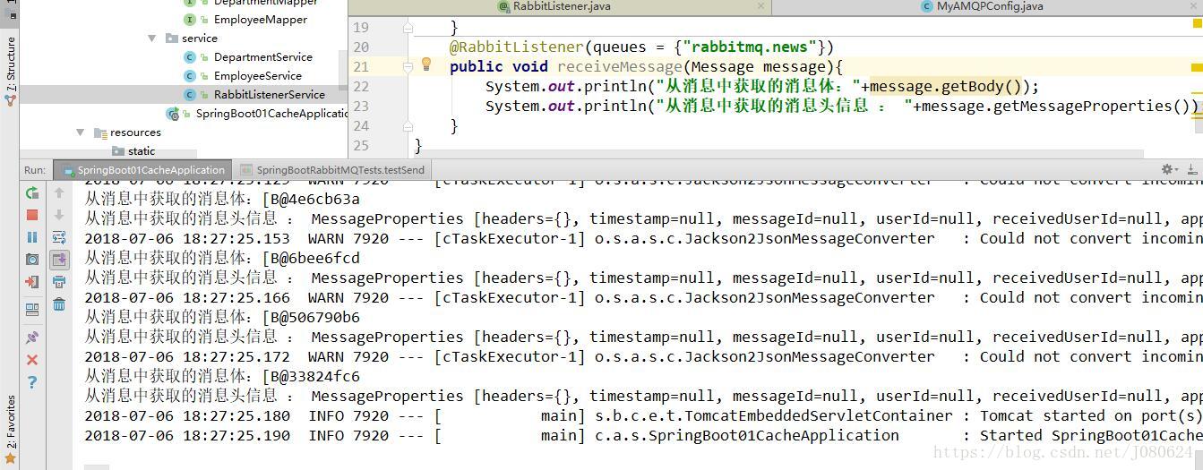Go down the stack trace arrow
Image resolution: width=1203 pixels, height=470 pixels.
(59, 215)
